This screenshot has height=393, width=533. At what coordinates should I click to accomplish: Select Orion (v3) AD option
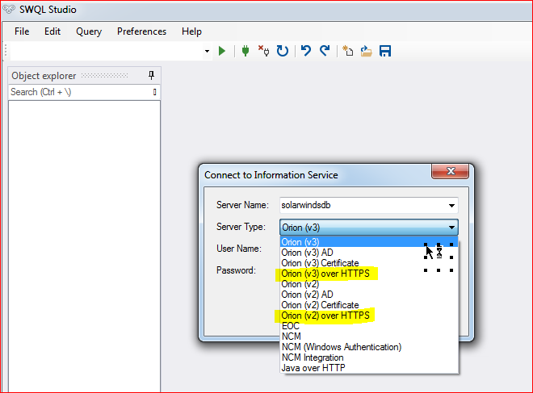369,253
